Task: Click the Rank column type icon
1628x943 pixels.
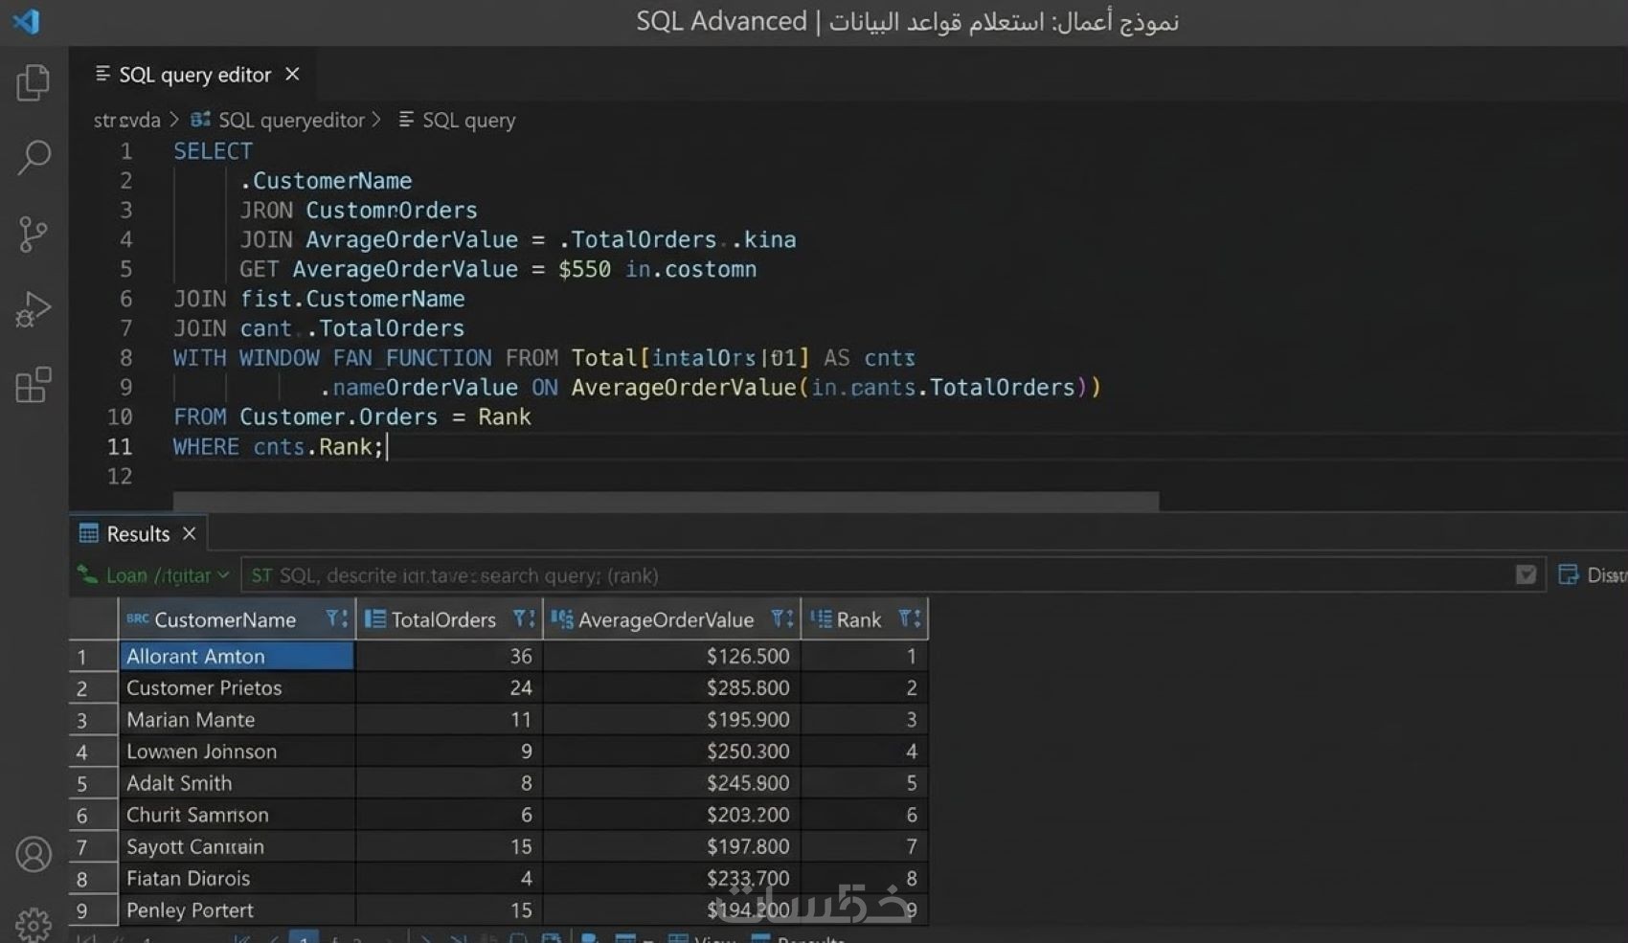Action: (x=821, y=619)
